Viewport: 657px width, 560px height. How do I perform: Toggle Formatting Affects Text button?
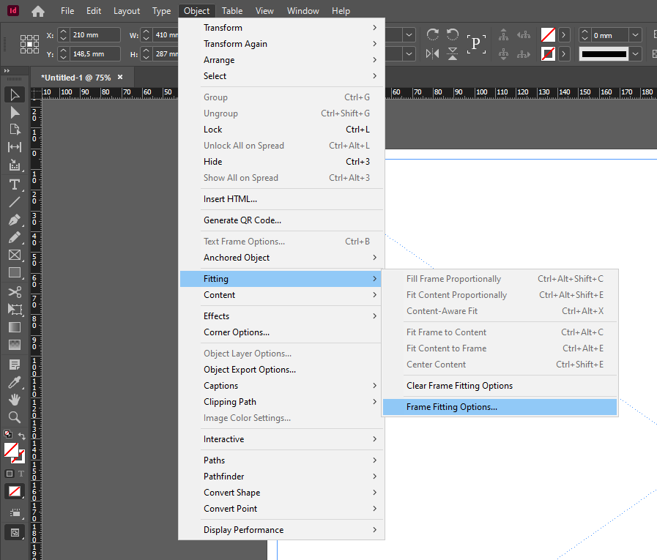click(21, 474)
